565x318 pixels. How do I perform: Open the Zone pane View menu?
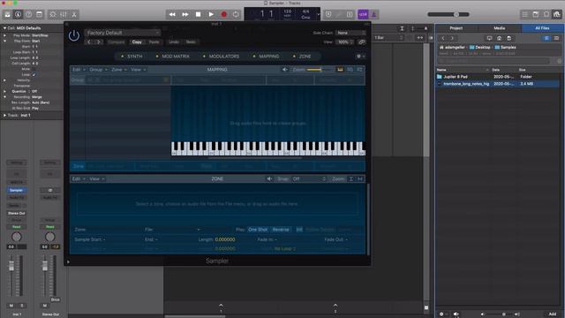[96, 178]
